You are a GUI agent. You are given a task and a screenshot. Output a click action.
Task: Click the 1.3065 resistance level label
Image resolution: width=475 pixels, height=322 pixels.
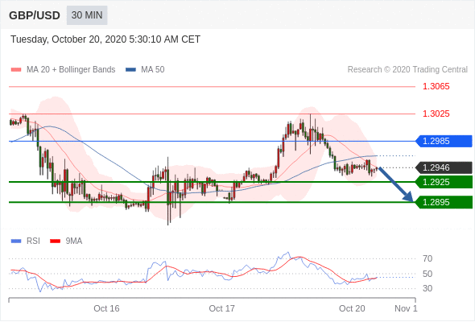point(436,87)
